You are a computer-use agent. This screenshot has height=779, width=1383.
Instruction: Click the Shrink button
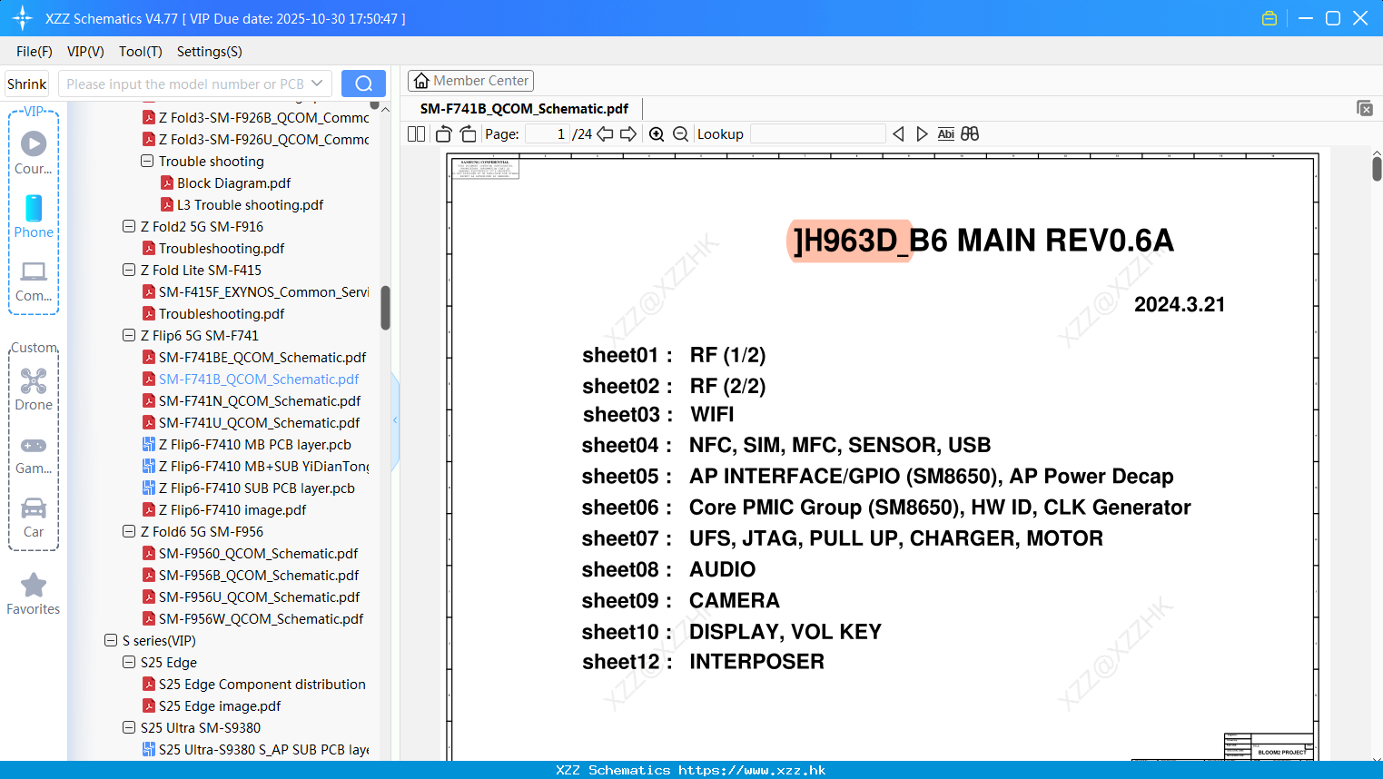[x=26, y=84]
